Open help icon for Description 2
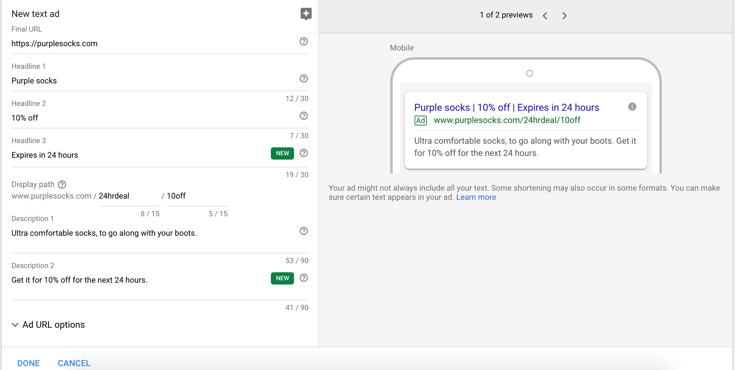The image size is (735, 370). (x=304, y=278)
